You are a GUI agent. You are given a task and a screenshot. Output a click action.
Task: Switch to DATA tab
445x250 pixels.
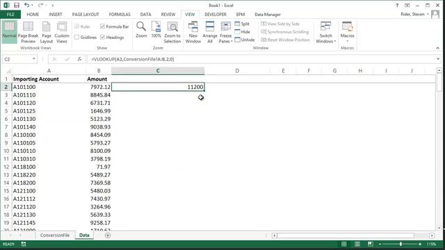[x=145, y=14]
